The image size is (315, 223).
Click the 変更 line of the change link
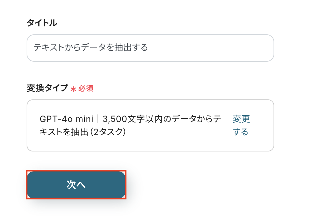point(241,119)
